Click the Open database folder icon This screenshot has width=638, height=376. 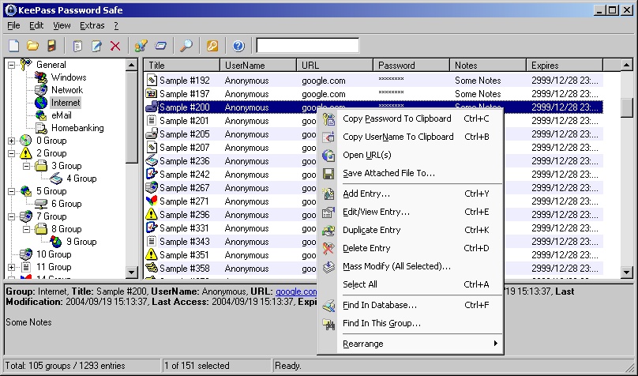tap(33, 46)
